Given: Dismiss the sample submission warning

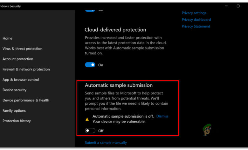Looking at the screenshot, I should (162, 116).
